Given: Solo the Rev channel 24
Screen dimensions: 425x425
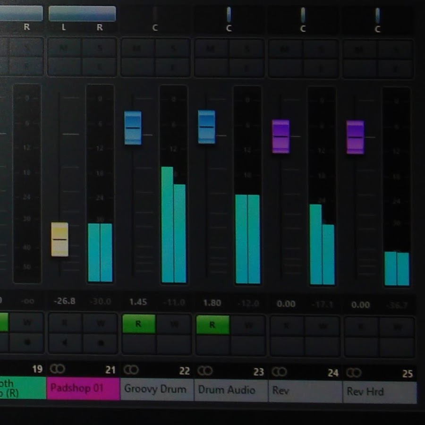Looking at the screenshot, I should pyautogui.click(x=321, y=51).
